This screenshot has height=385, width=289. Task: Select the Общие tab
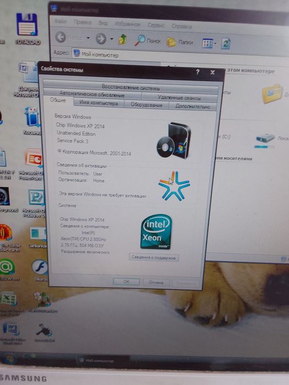[58, 100]
